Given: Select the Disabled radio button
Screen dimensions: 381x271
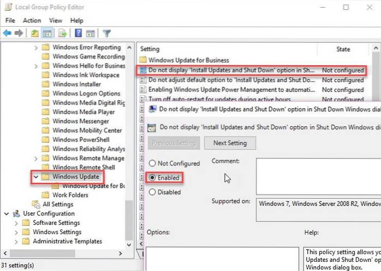Looking at the screenshot, I should click(152, 192).
